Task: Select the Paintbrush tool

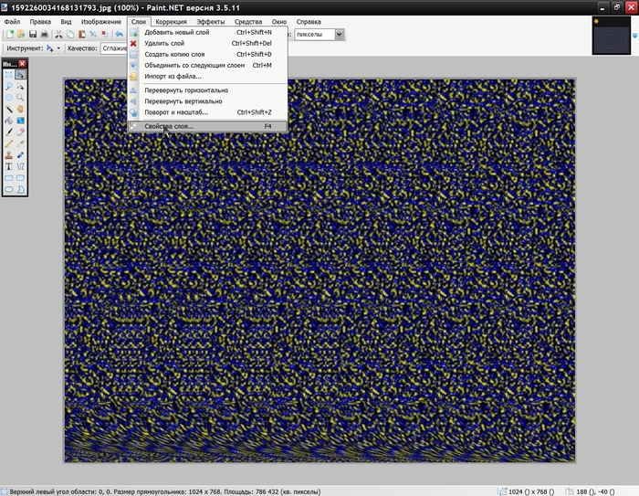Action: (x=8, y=132)
